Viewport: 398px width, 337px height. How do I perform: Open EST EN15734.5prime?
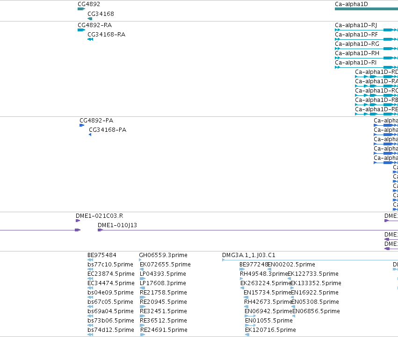tap(267, 293)
